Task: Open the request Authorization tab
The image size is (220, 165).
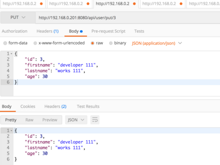Action: click(14, 31)
